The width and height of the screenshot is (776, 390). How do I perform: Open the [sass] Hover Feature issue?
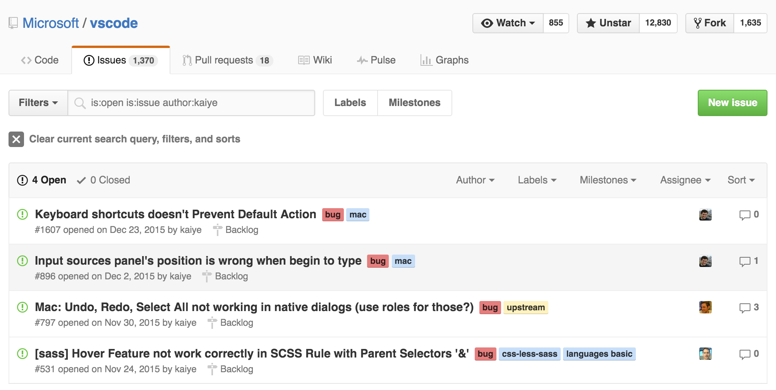[x=252, y=354]
